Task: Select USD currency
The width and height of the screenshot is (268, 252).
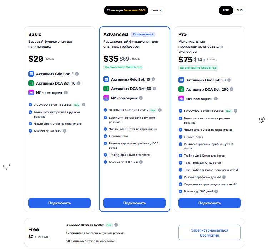Action: point(226,10)
